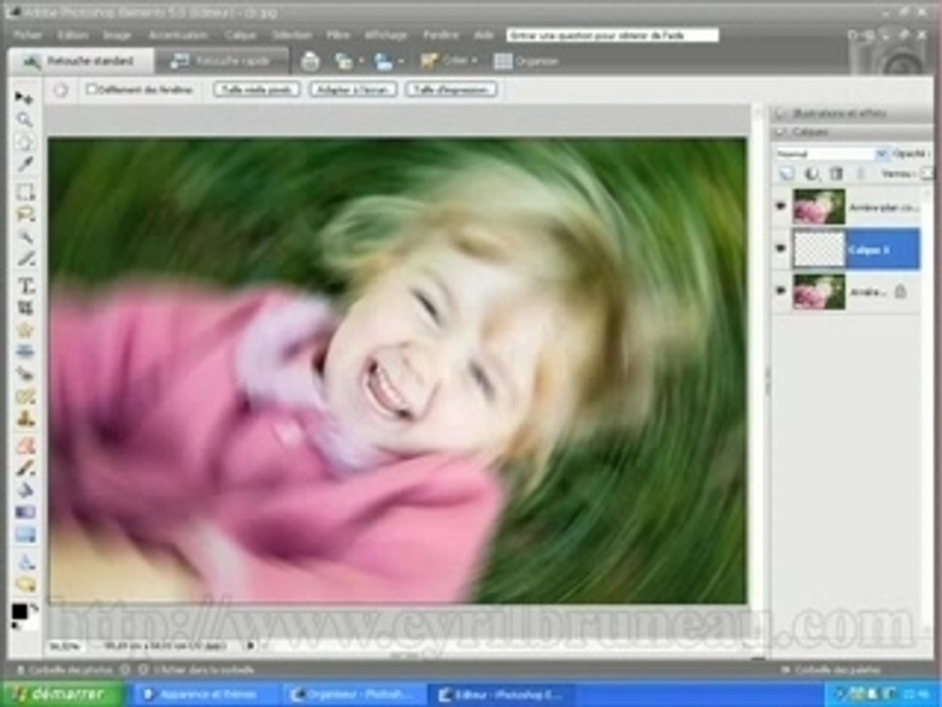This screenshot has width=942, height=707.
Task: Select the Brush tool
Action: [x=26, y=467]
